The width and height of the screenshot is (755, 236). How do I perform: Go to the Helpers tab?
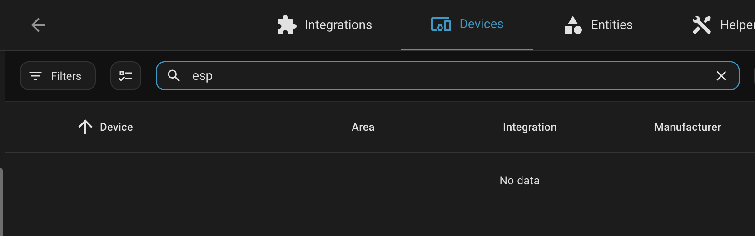(736, 25)
